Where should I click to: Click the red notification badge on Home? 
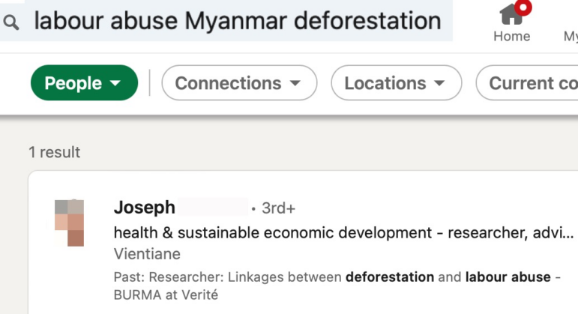coord(523,7)
